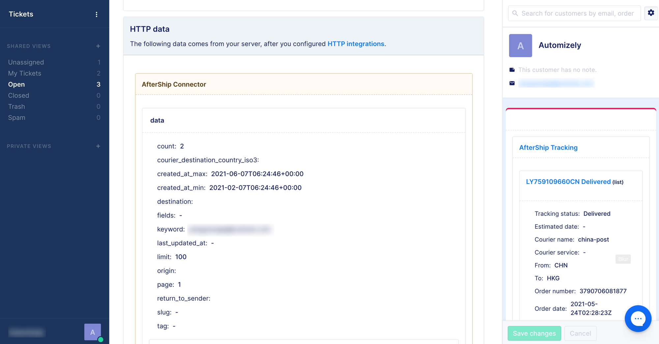Click the Cancel button

coord(580,333)
